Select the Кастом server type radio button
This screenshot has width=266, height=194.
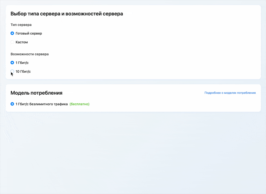[x=12, y=42]
